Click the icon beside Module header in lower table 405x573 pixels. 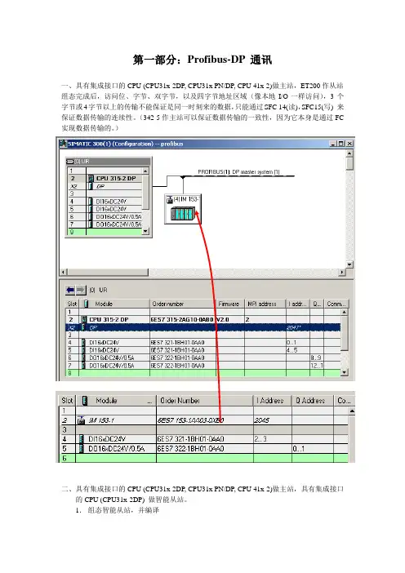[x=85, y=401]
